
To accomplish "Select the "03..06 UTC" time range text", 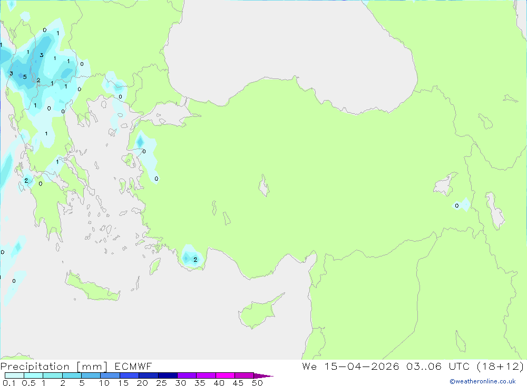I will 438,366.
